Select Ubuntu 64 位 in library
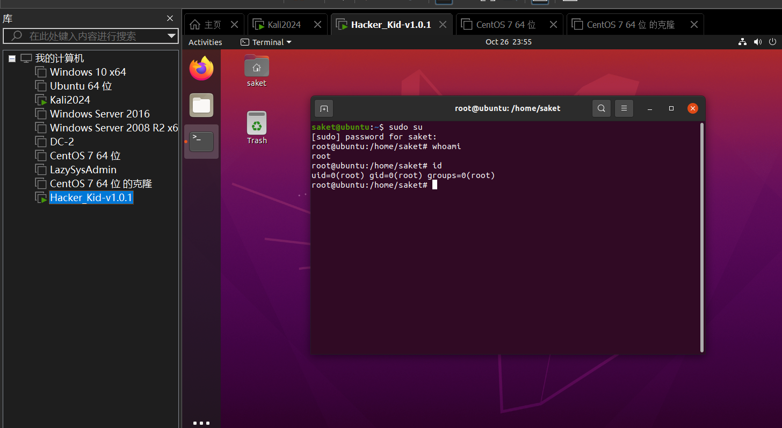 tap(81, 86)
